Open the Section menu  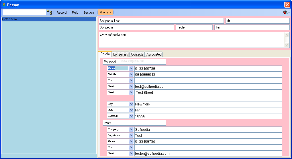pos(88,13)
